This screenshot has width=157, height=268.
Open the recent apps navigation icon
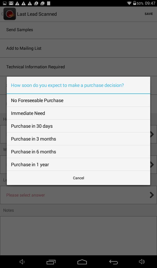pyautogui.click(x=51, y=262)
